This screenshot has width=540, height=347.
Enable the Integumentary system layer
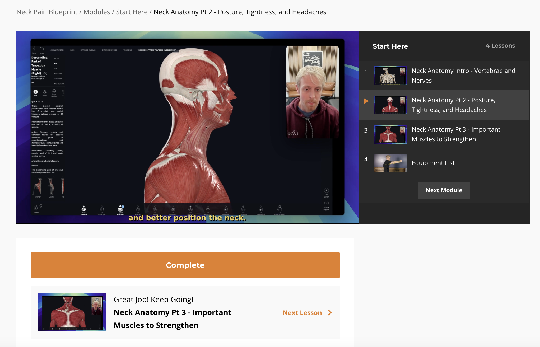280,209
